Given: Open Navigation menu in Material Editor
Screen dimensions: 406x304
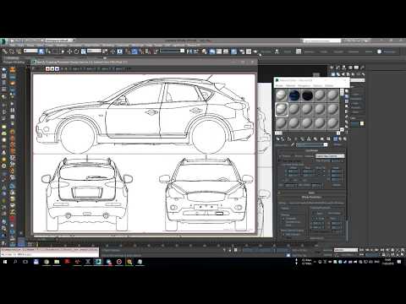Looking at the screenshot, I should tap(304, 85).
